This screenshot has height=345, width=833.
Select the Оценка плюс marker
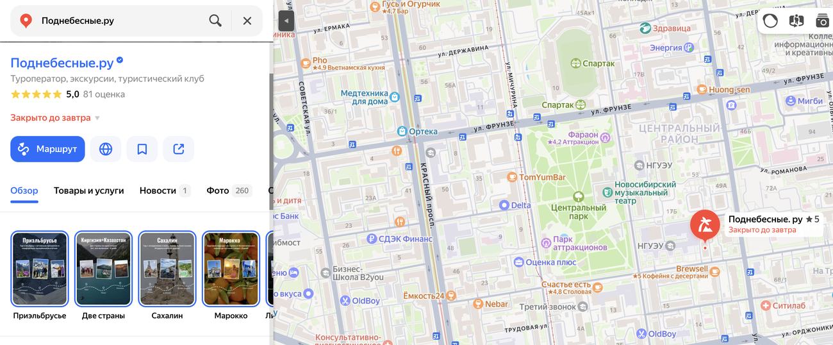click(x=518, y=262)
